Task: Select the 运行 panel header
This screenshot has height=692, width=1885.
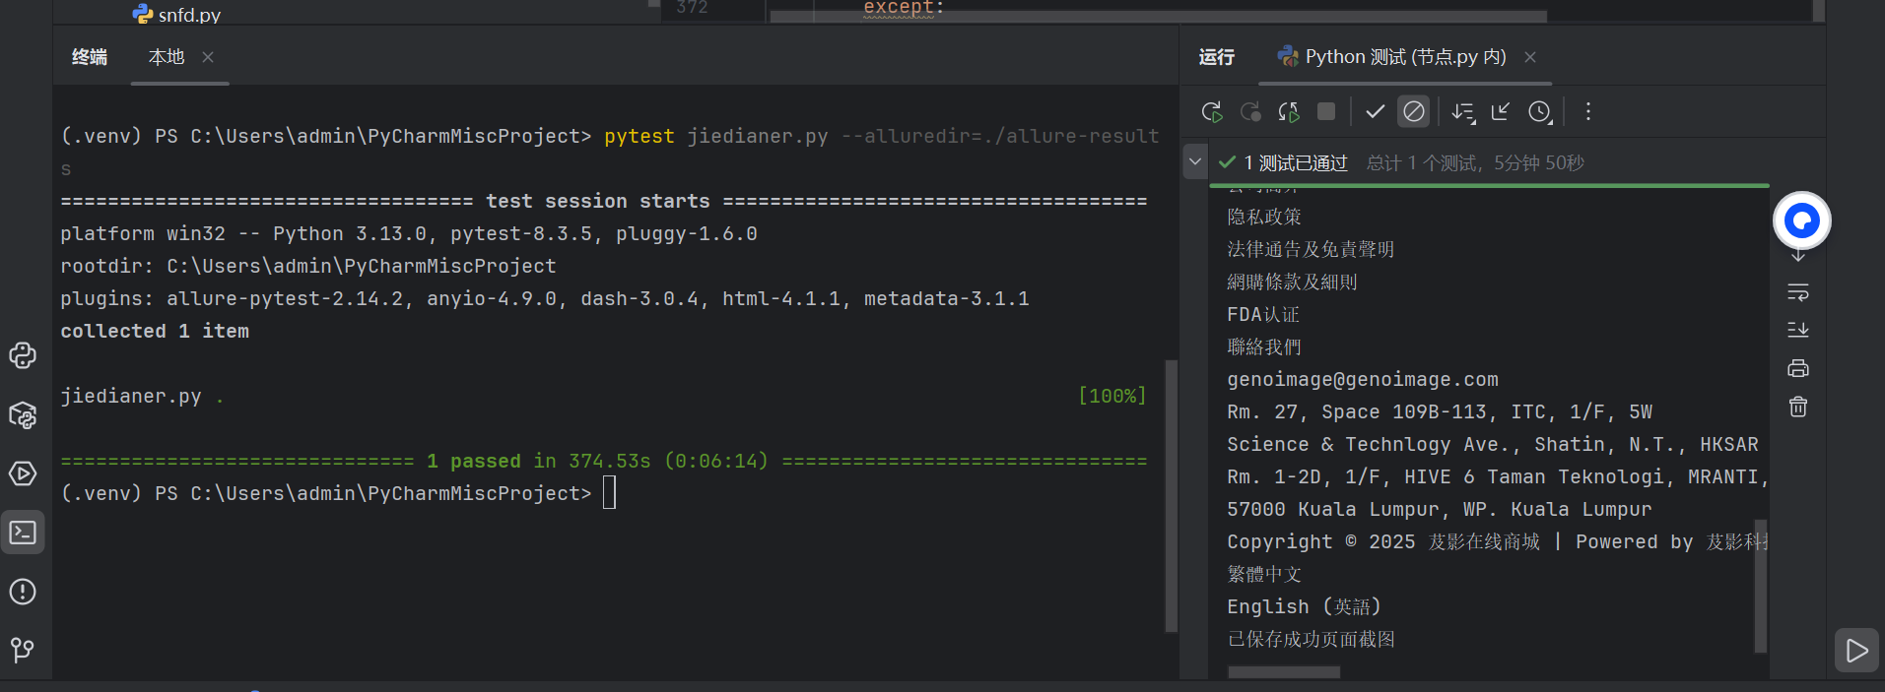Action: pos(1217,57)
